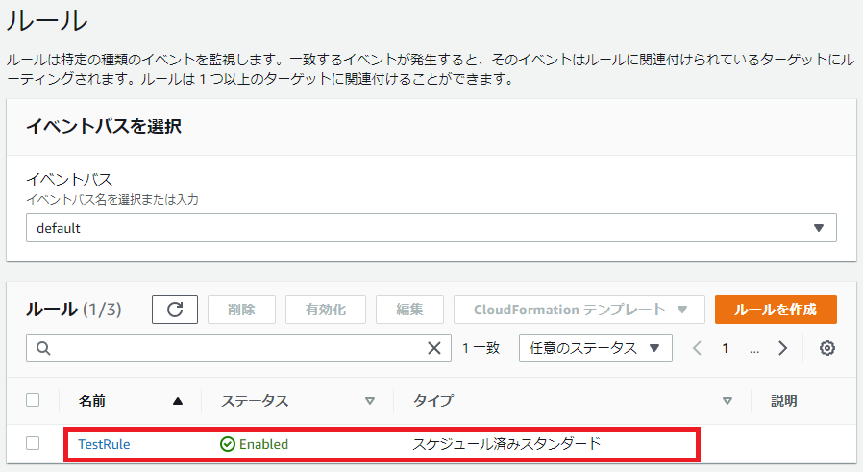Open the イベントバス default dropdown
The image size is (863, 472).
click(431, 228)
